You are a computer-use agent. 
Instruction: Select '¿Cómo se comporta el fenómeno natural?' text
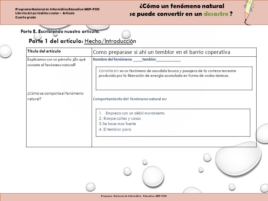55,96
